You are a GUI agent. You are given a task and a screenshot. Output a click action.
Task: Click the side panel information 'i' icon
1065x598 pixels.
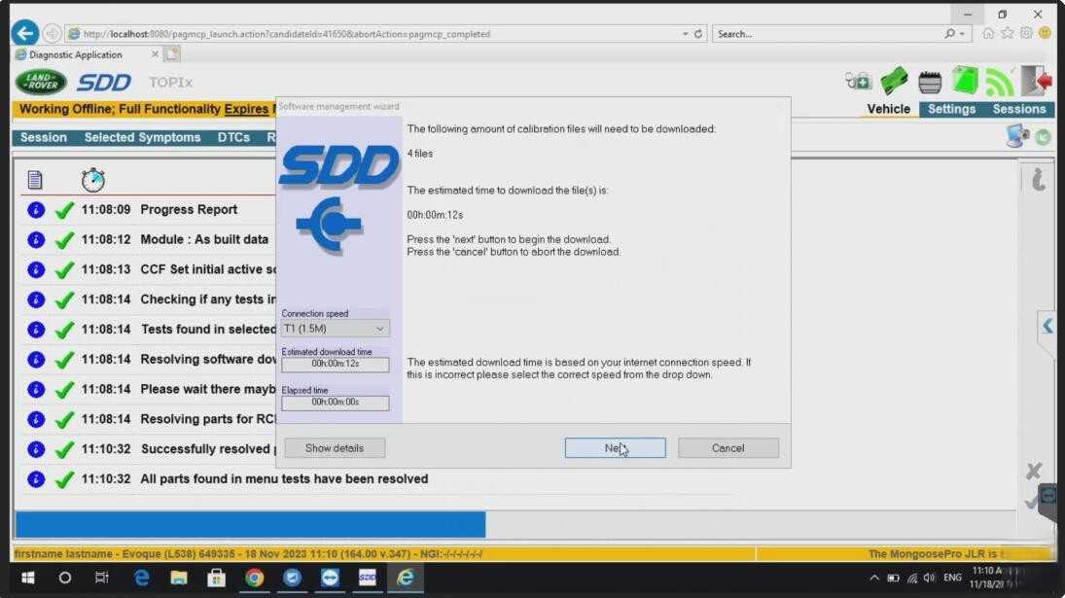click(x=1039, y=179)
